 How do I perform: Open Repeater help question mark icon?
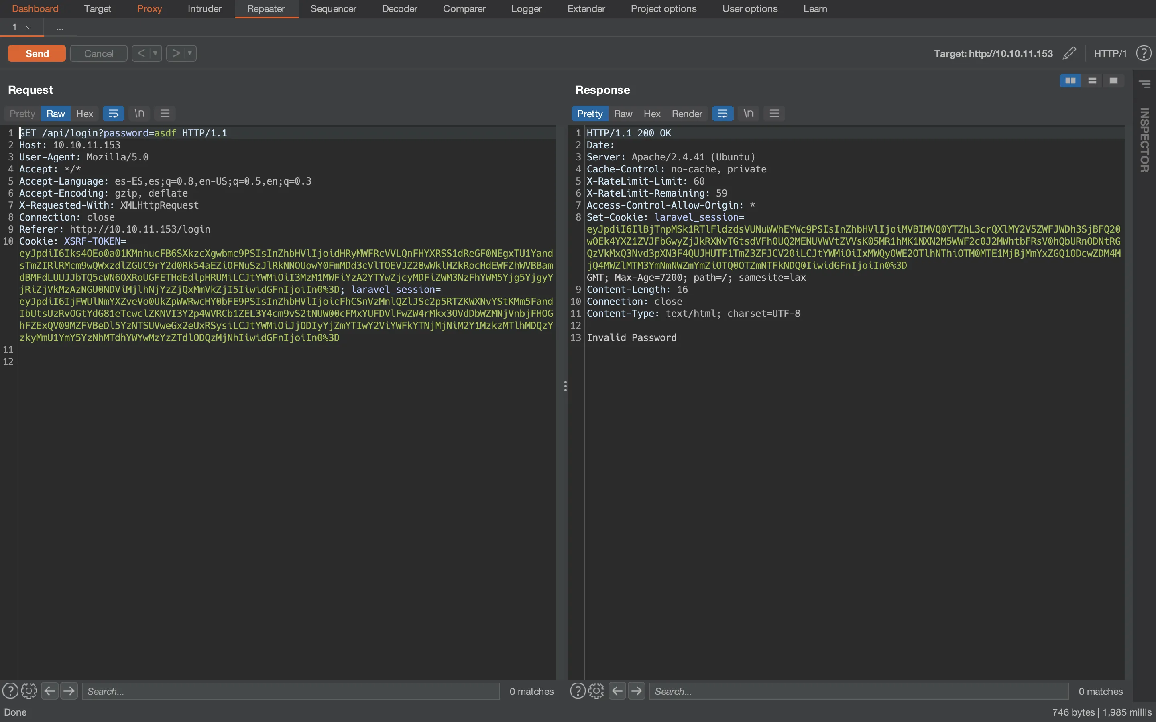click(x=1144, y=53)
